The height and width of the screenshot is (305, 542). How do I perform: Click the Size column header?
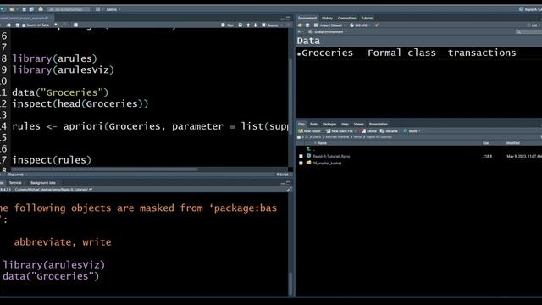point(485,143)
